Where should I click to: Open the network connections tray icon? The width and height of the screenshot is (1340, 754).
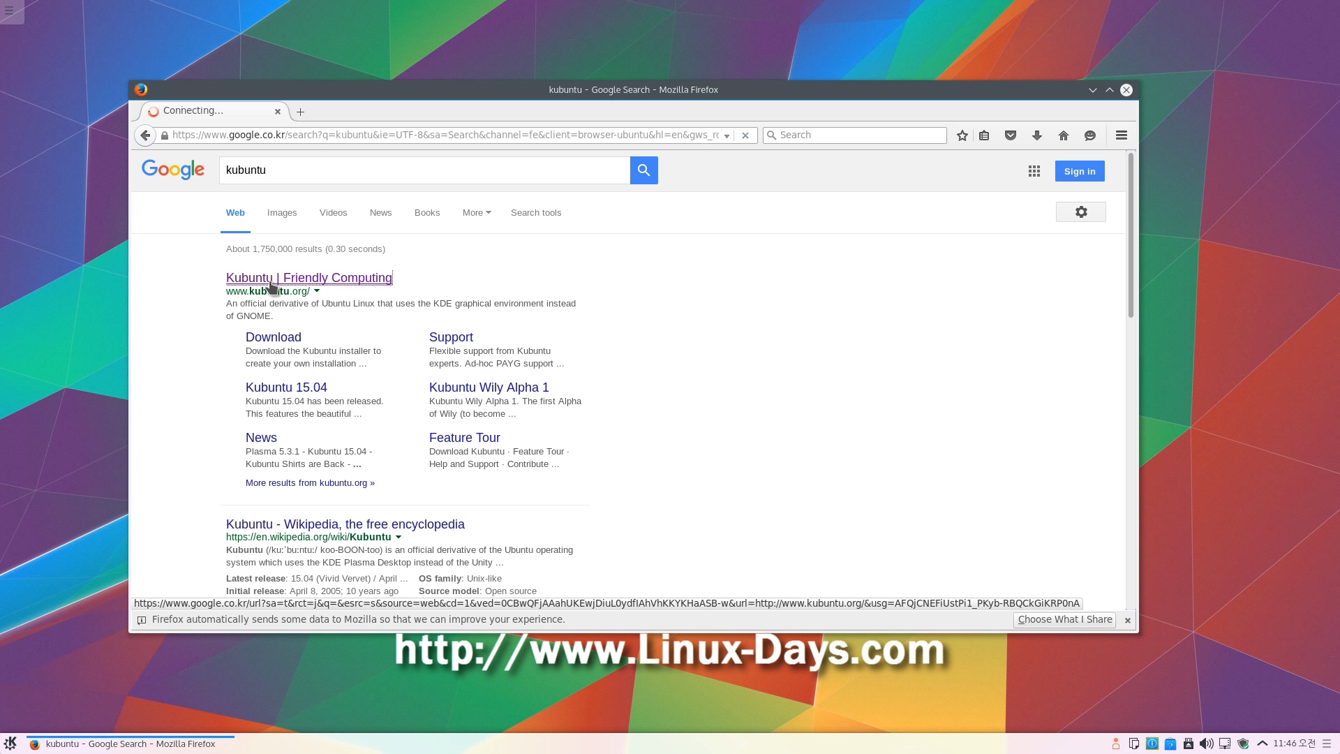tap(1225, 744)
